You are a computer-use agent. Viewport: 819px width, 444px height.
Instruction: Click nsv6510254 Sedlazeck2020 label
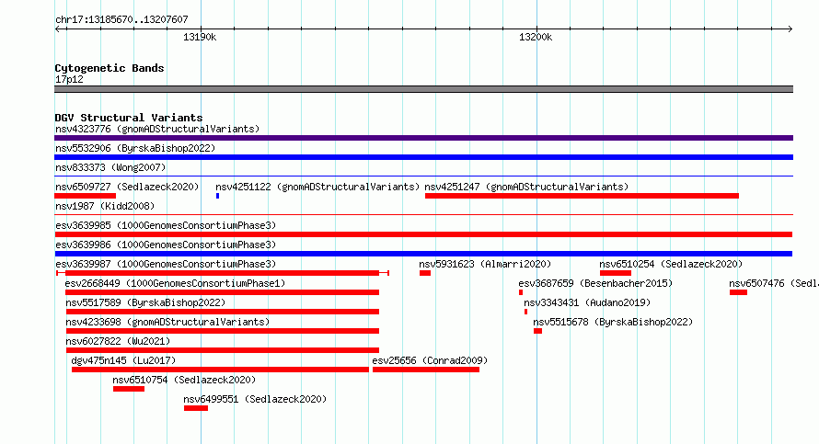pyautogui.click(x=671, y=264)
